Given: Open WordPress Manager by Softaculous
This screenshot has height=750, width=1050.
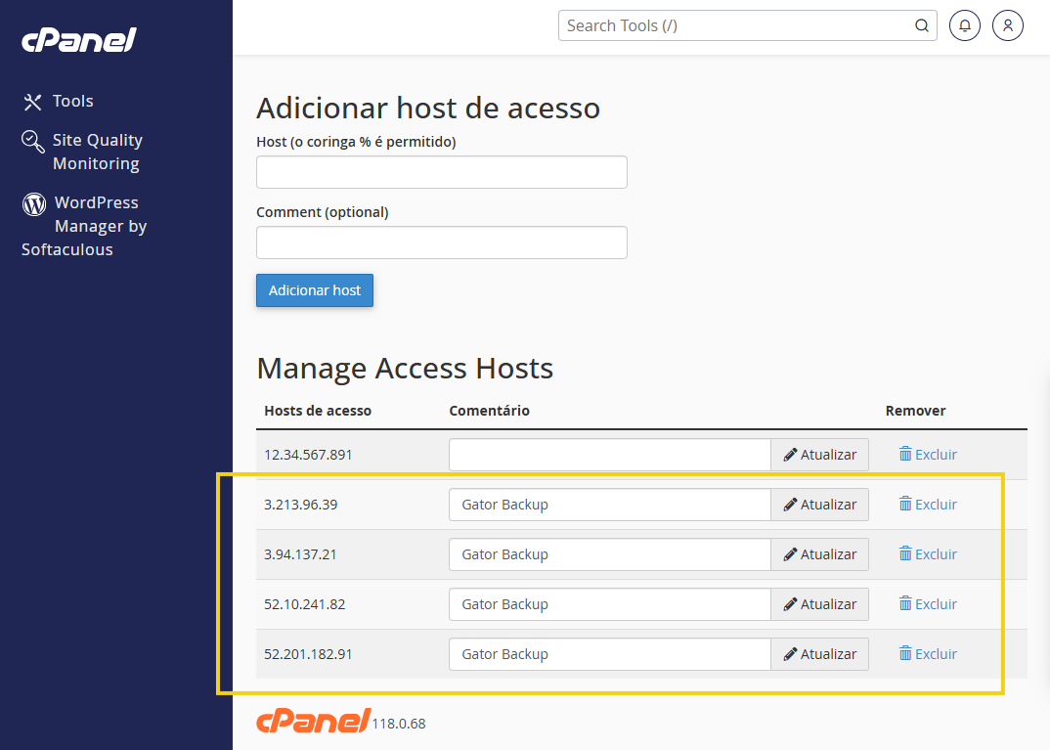Looking at the screenshot, I should point(84,226).
